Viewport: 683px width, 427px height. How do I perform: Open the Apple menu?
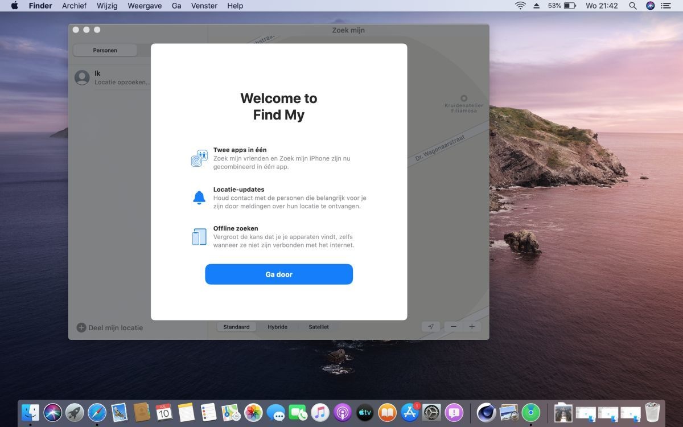click(x=14, y=6)
